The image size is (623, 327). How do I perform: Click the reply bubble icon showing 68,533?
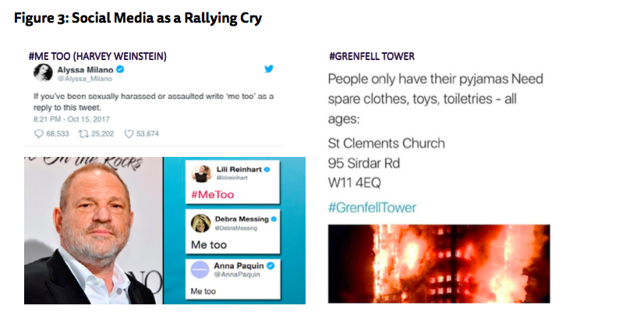click(40, 133)
